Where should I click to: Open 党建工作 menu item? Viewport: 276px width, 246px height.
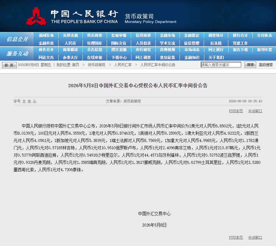(x=240, y=43)
